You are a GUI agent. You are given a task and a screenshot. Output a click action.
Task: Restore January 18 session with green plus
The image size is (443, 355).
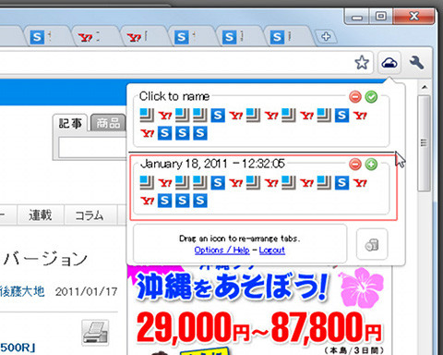tap(371, 165)
